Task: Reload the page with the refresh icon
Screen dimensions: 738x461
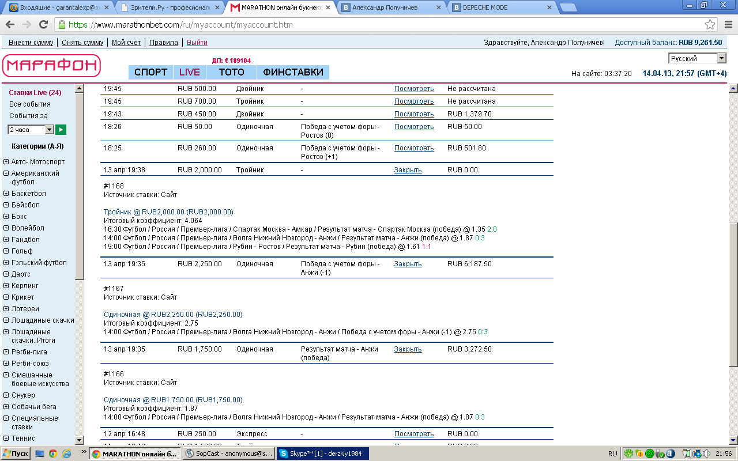Action: (x=43, y=25)
